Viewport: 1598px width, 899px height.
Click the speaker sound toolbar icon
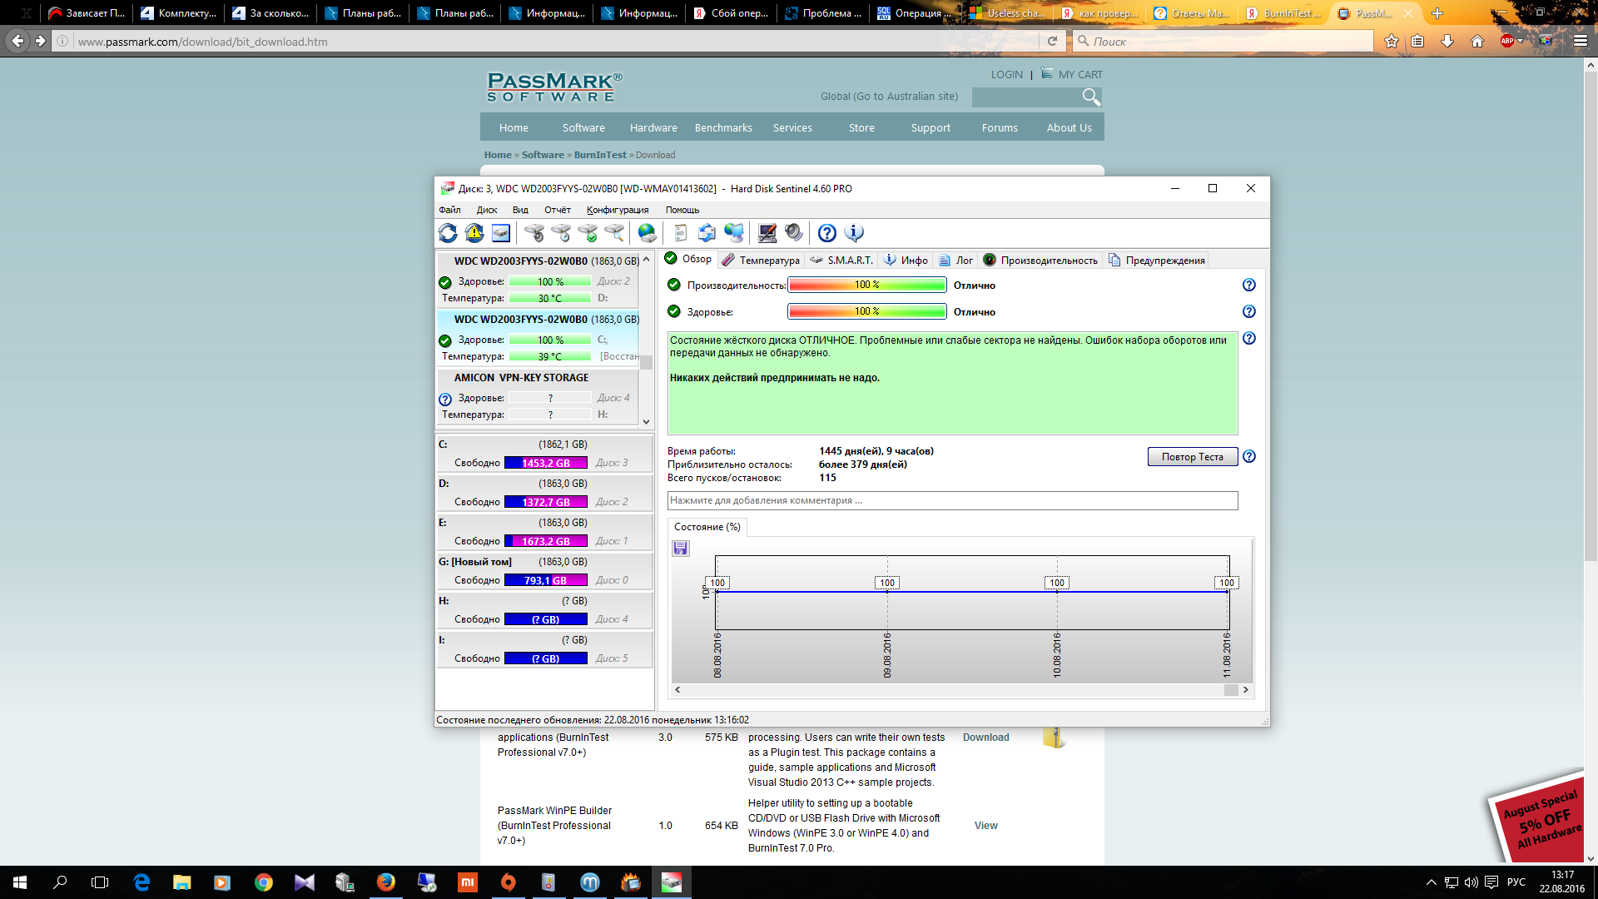click(794, 233)
